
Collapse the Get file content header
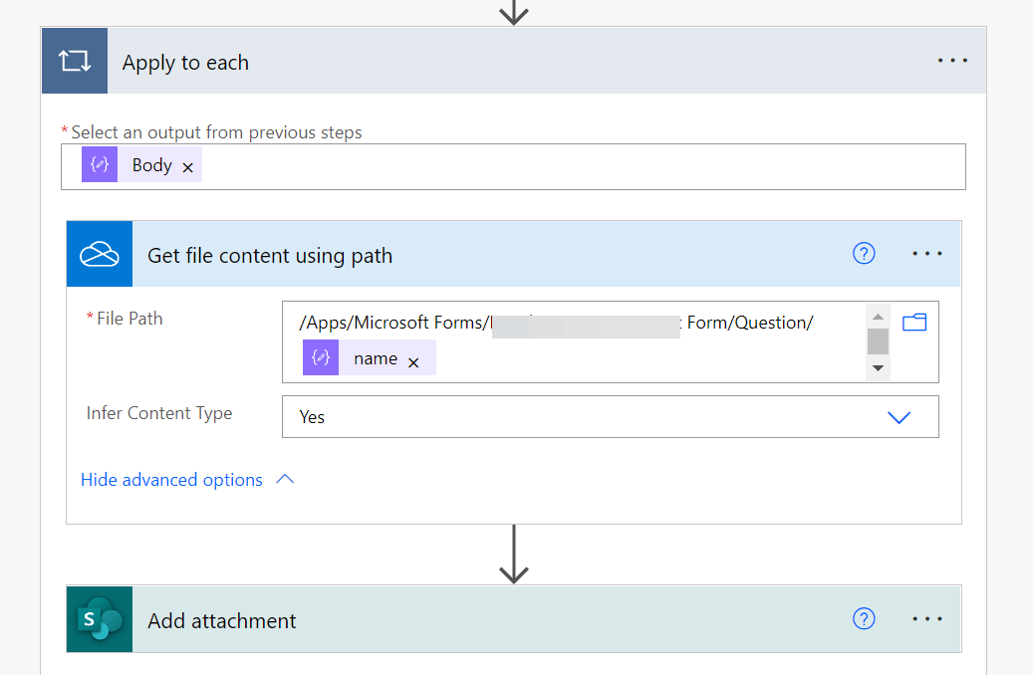(x=498, y=255)
